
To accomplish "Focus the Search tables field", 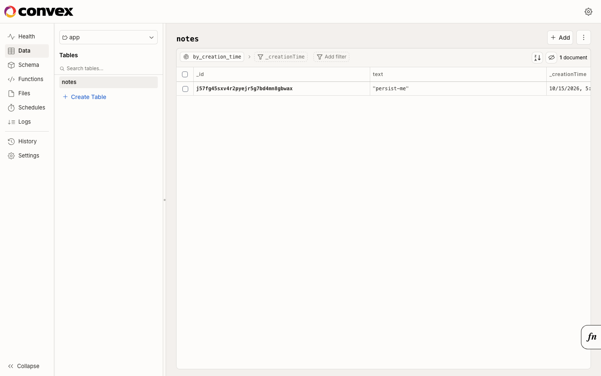I will click(109, 69).
